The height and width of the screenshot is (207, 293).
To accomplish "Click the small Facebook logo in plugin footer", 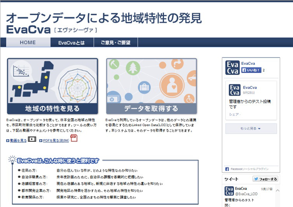I will pyautogui.click(x=227, y=169).
